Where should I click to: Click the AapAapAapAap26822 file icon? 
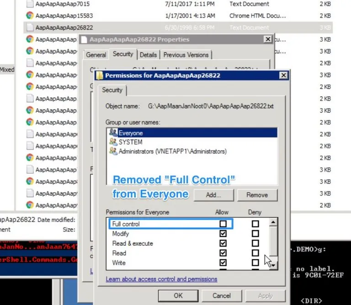[30, 27]
